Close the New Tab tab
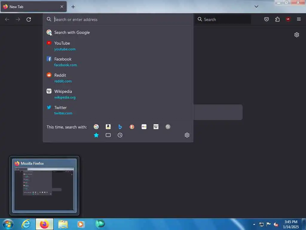306x230 pixels. 62,7
